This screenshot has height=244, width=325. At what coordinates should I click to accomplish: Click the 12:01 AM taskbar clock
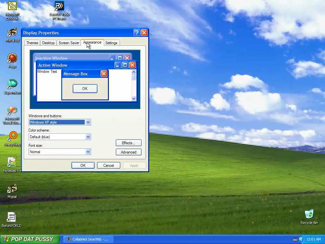click(313, 239)
